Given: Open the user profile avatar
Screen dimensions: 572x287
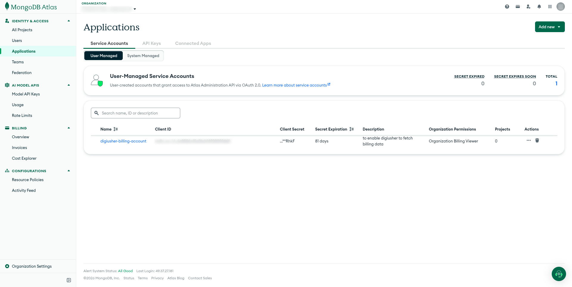Looking at the screenshot, I should 561,7.
